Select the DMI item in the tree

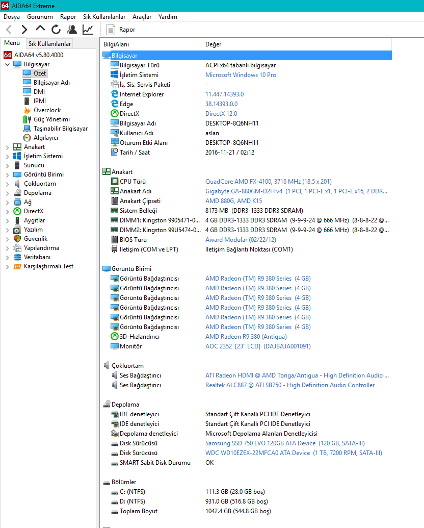point(39,92)
